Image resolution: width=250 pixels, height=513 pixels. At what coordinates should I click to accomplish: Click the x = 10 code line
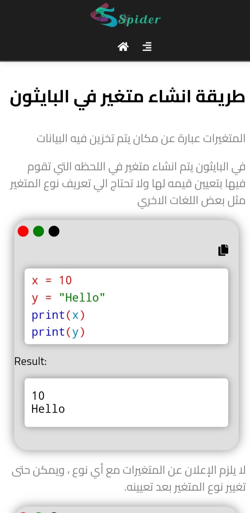[x=52, y=280]
